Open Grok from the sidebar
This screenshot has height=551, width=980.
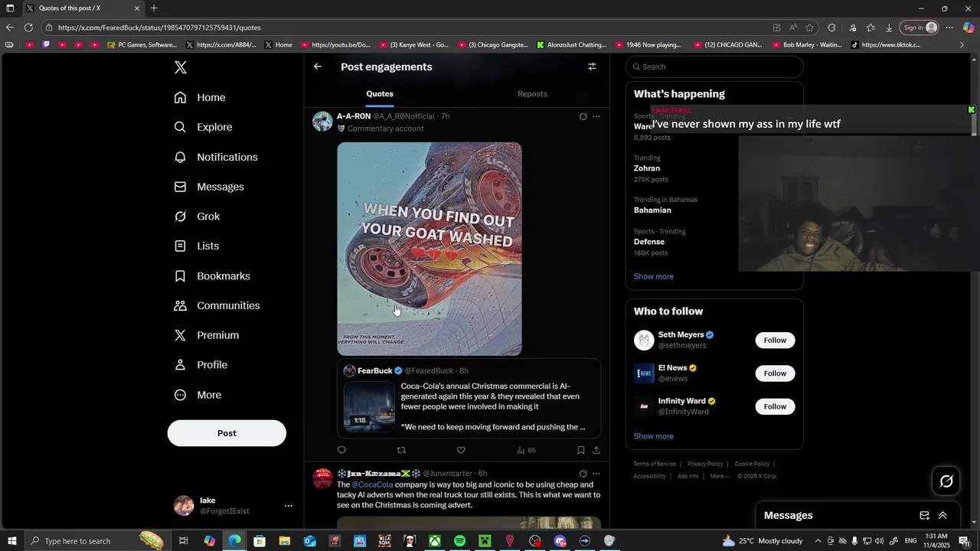tap(197, 217)
